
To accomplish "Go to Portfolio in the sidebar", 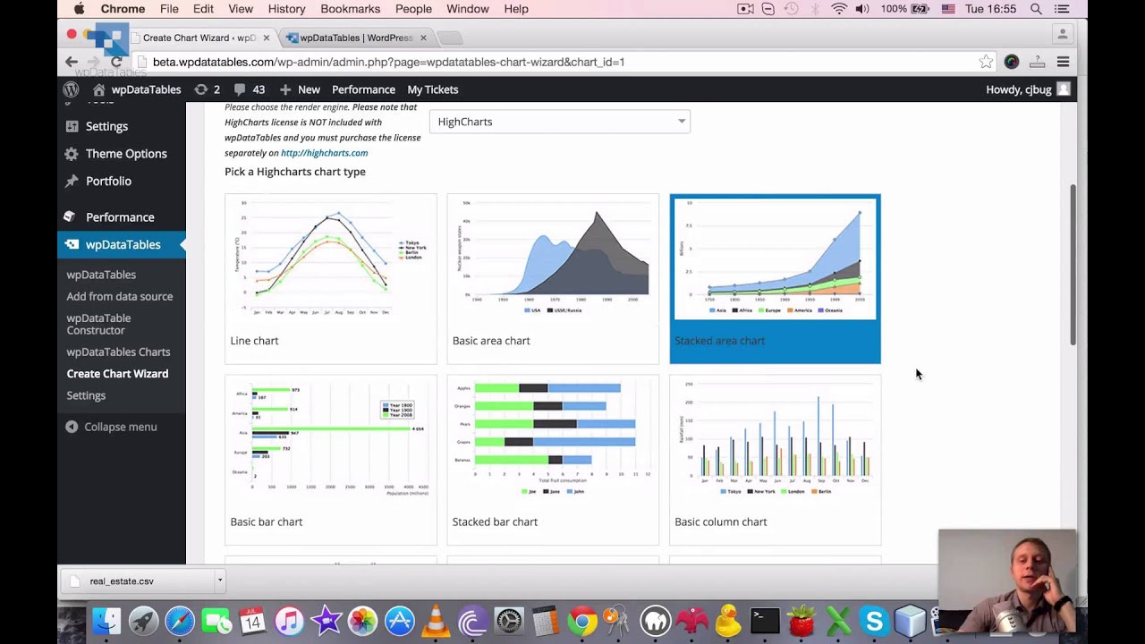I will tap(108, 181).
